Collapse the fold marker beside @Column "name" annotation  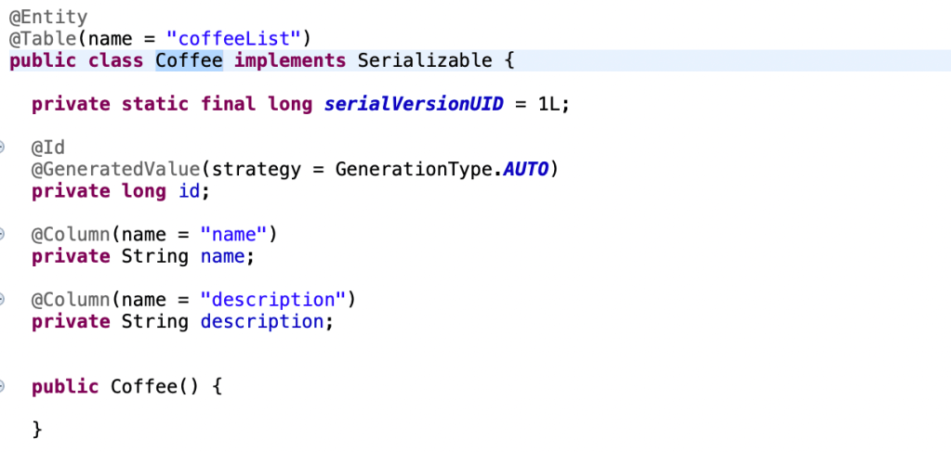click(x=3, y=234)
